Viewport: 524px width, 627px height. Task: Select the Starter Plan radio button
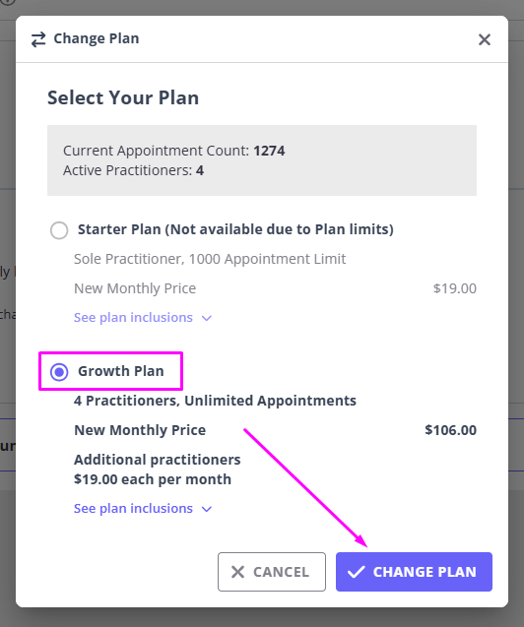pyautogui.click(x=59, y=230)
